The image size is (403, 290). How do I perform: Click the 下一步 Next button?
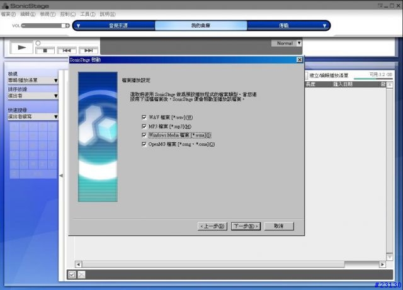pyautogui.click(x=246, y=226)
